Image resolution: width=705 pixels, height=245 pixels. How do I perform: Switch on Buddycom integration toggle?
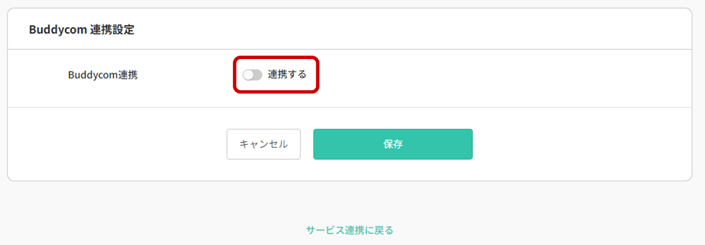pyautogui.click(x=252, y=75)
